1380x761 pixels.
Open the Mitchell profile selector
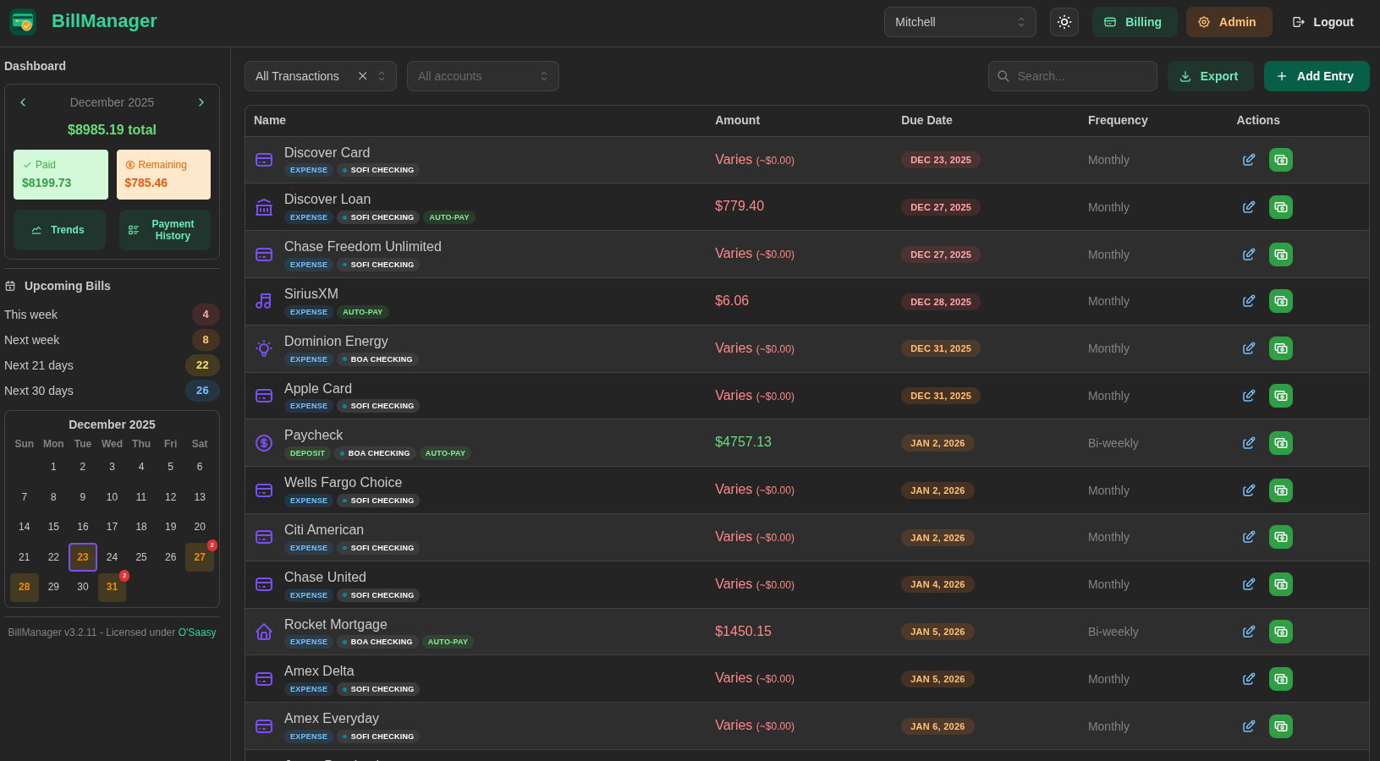pyautogui.click(x=959, y=21)
